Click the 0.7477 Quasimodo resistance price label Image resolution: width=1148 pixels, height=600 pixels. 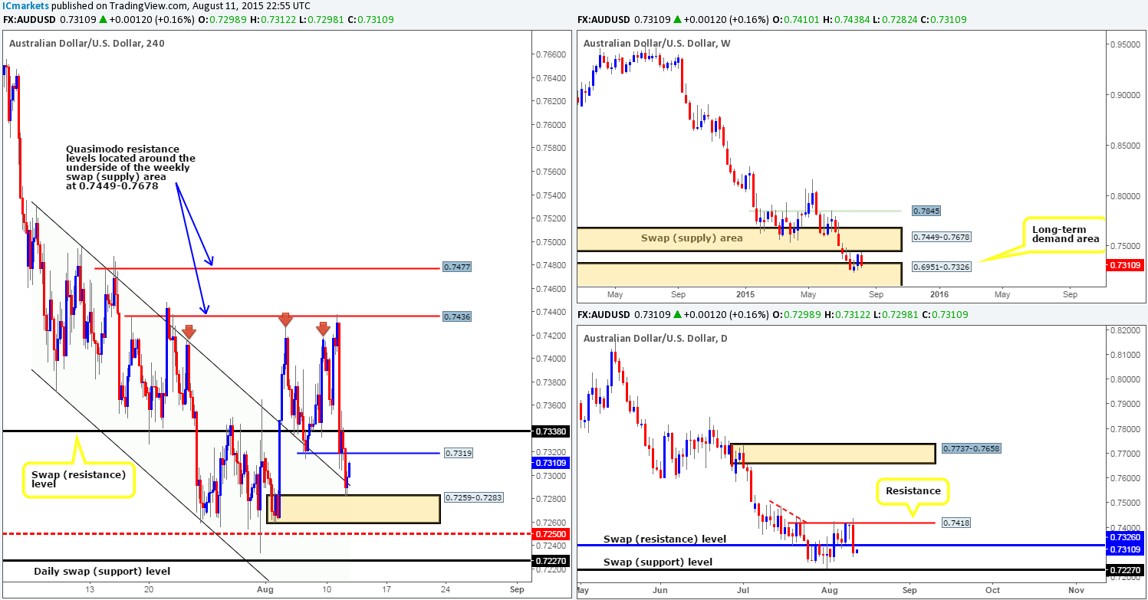tap(456, 268)
